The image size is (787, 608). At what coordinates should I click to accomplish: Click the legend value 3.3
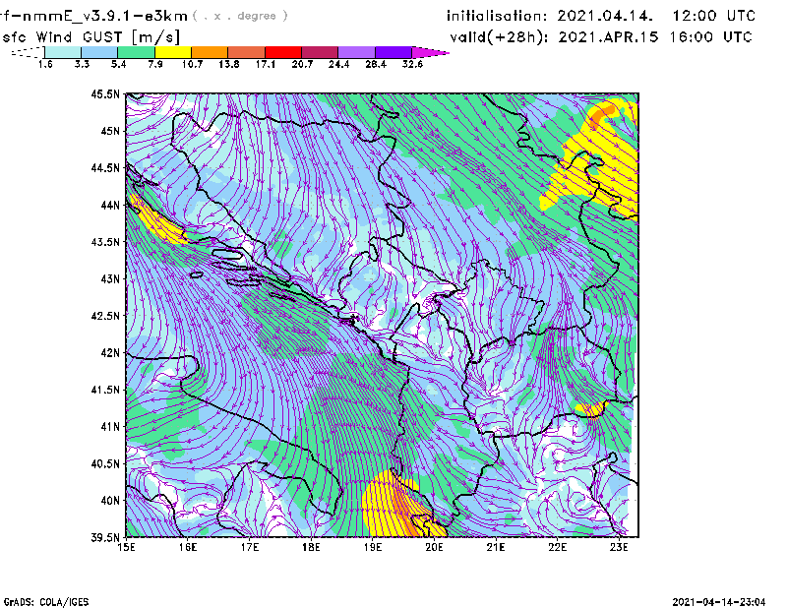click(x=82, y=64)
